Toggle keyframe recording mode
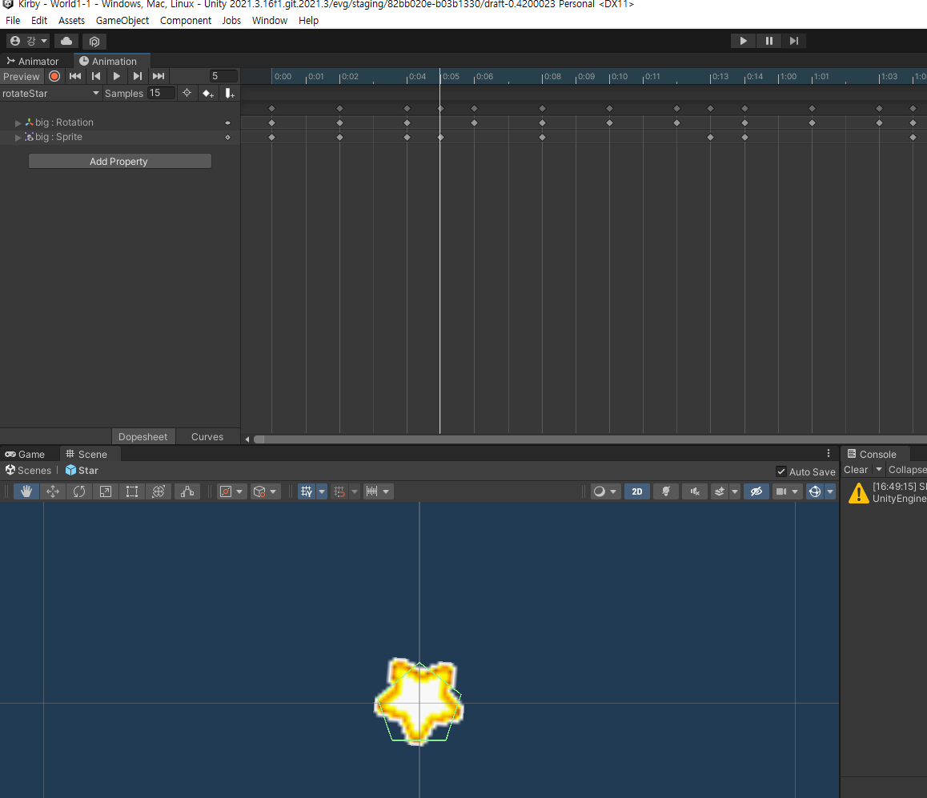This screenshot has height=798, width=927. 54,76
